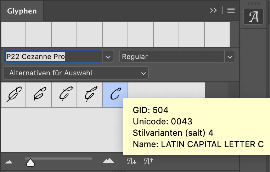Scale glyph up with A-up arrow icon
Screen dimensions: 270x172
[x=148, y=161]
